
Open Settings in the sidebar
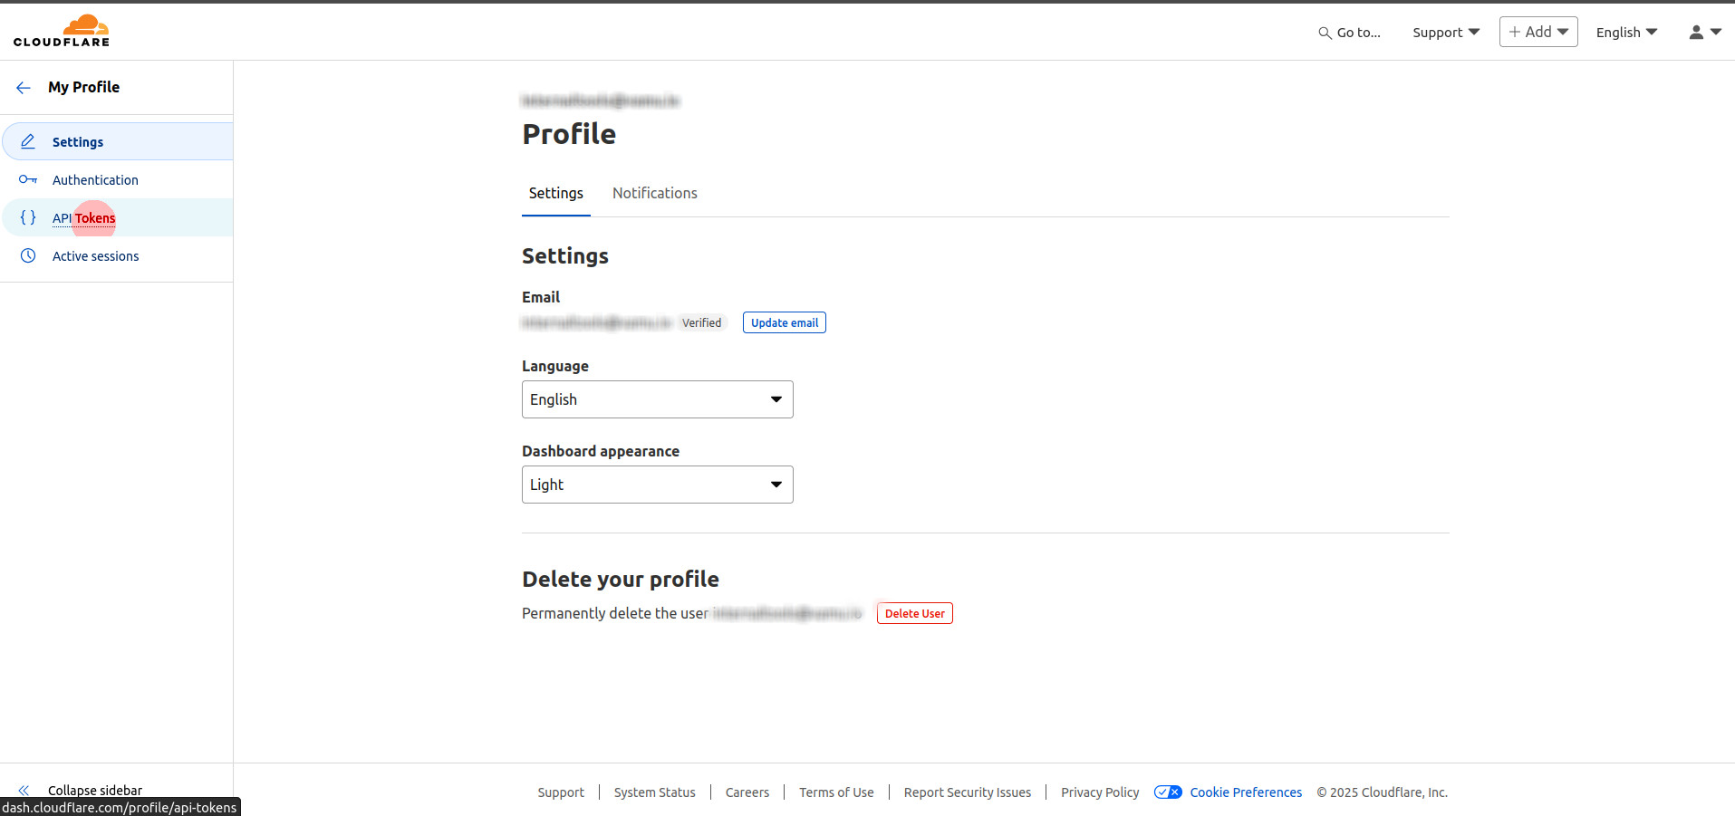click(118, 141)
